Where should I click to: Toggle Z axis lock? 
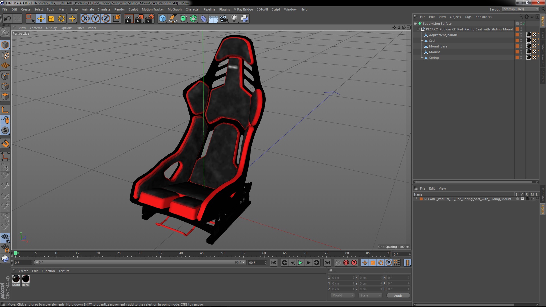pyautogui.click(x=106, y=19)
